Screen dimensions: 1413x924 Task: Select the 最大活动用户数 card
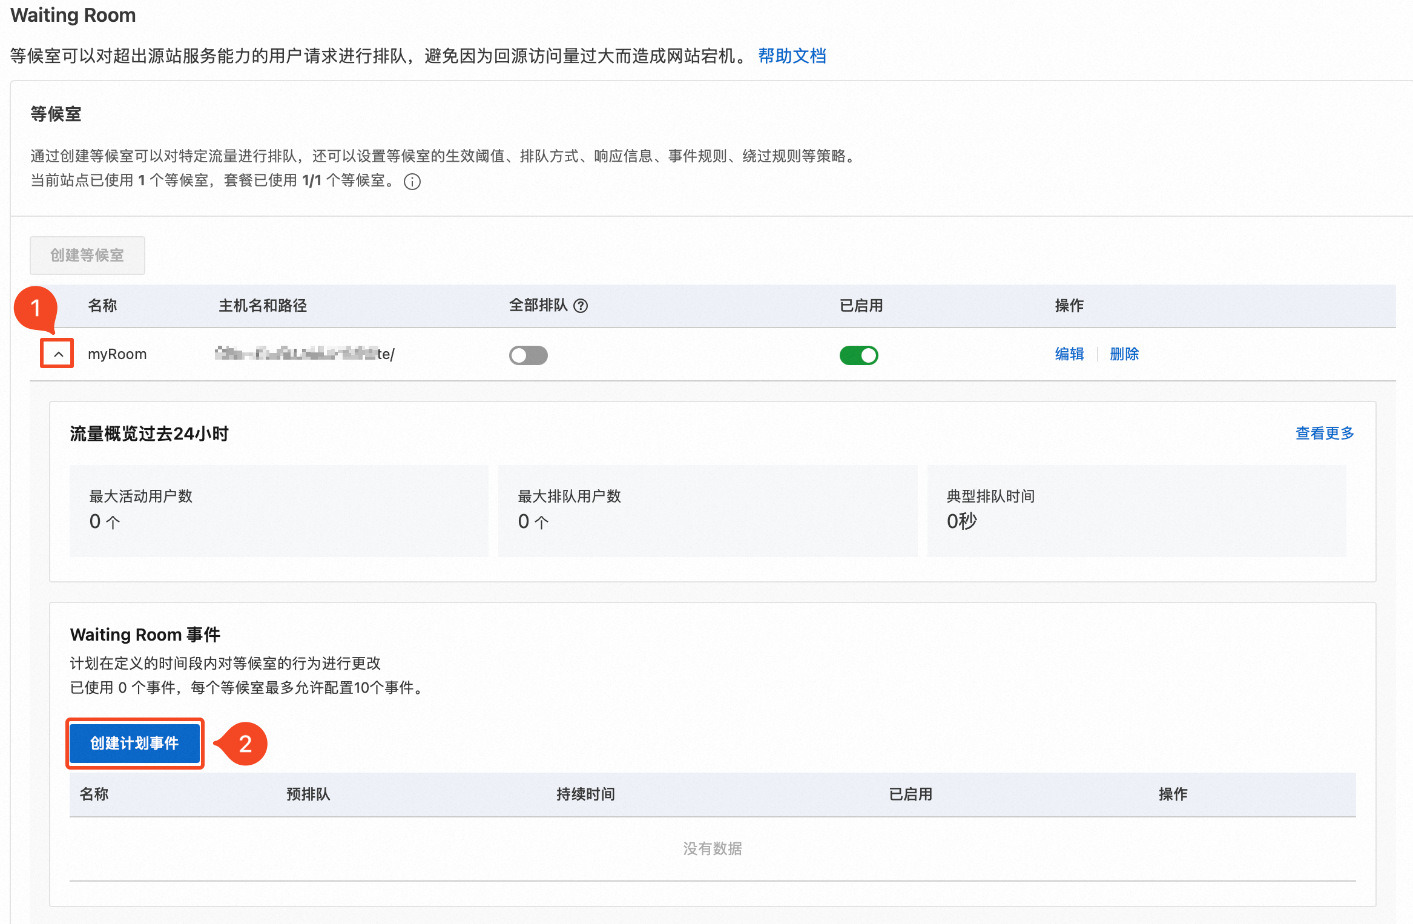[278, 511]
